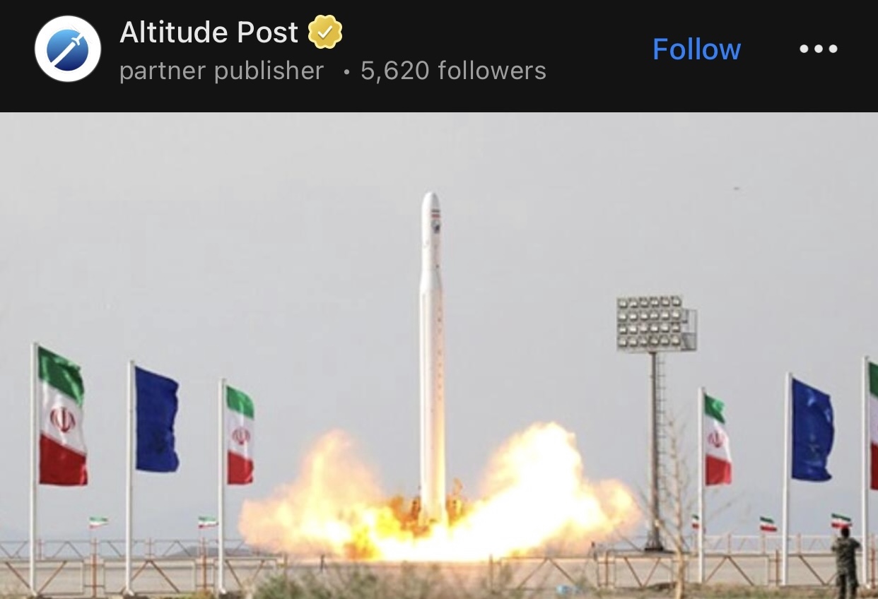
Task: Follow the Altitude Post publisher
Action: (x=696, y=49)
